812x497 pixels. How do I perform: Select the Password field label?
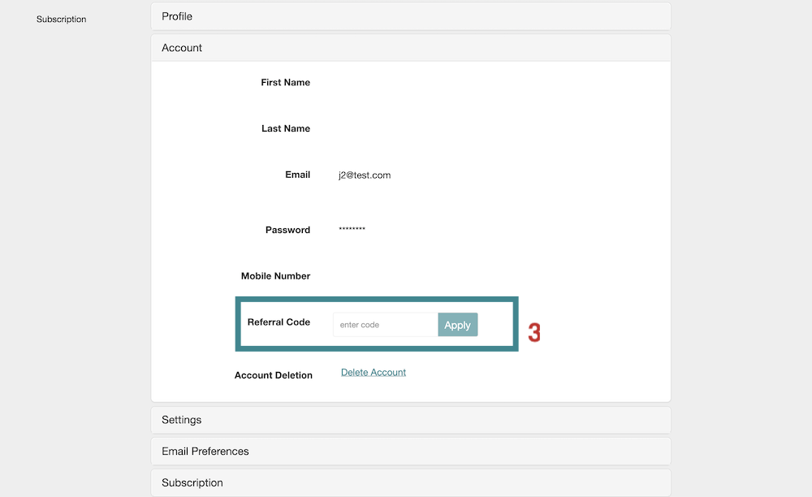click(x=288, y=230)
